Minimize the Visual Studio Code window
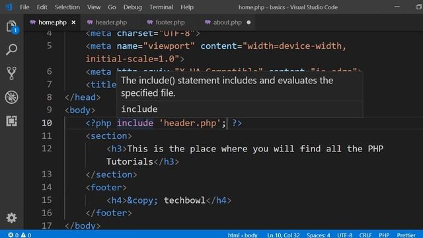 (x=397, y=7)
